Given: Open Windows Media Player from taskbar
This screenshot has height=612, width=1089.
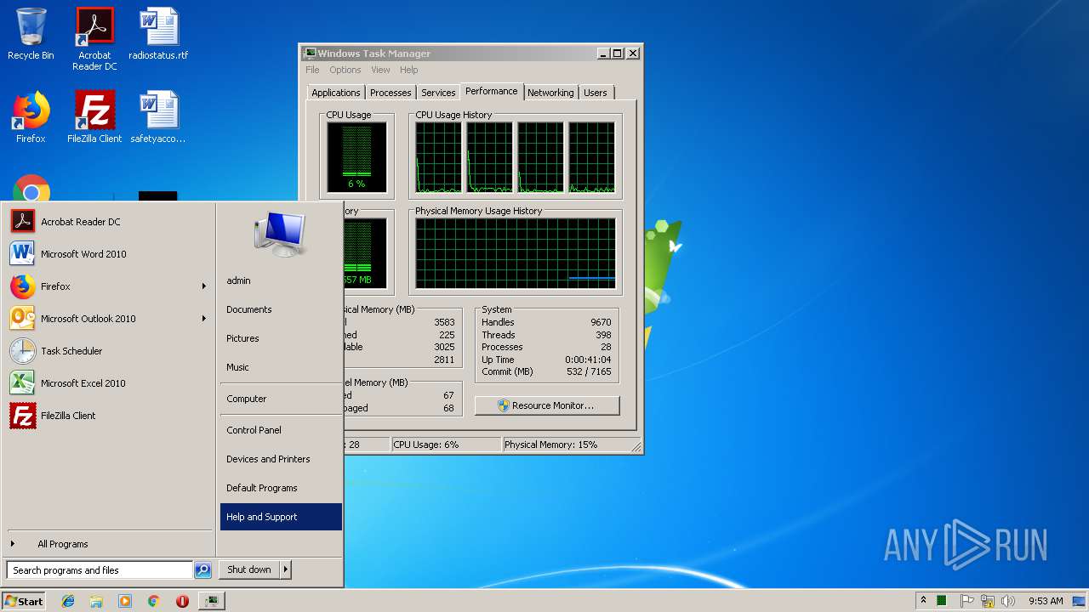Looking at the screenshot, I should click(125, 601).
